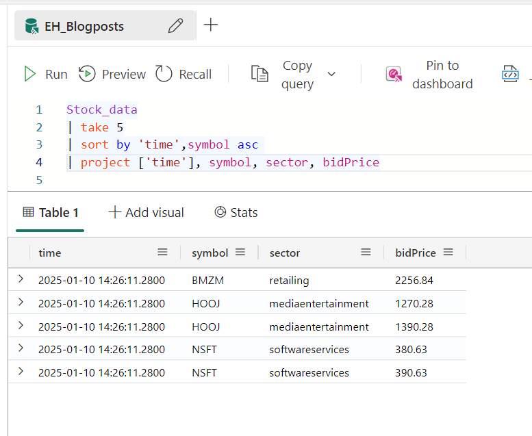Screen dimensions: 532x436
Task: Open the bidPrice column menu icon
Action: coord(448,253)
